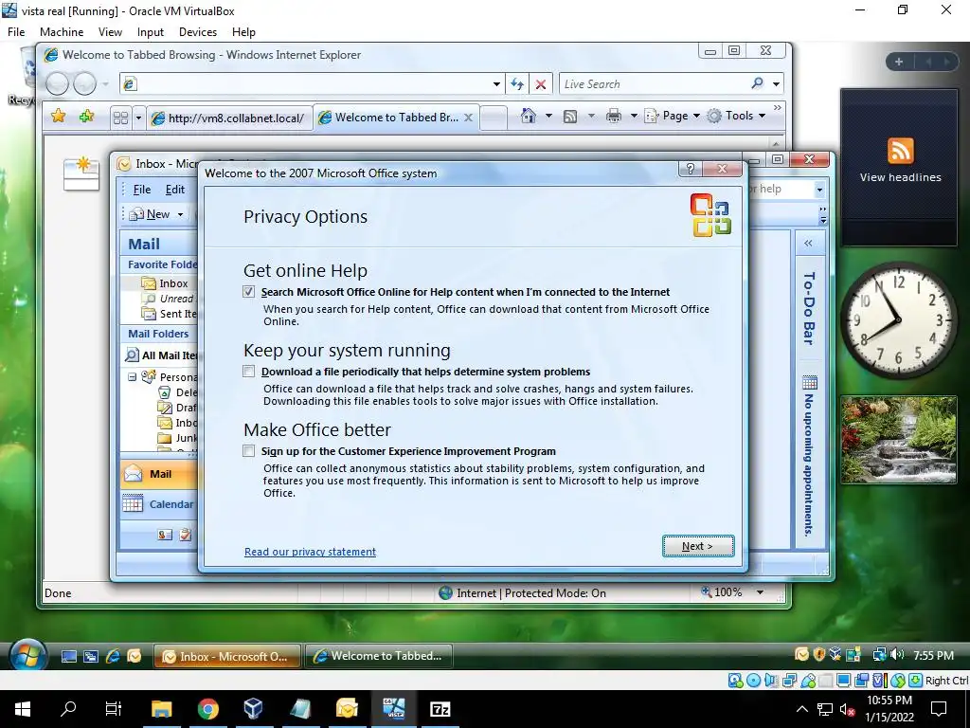Collapse the Personal Folders tree node
The image size is (970, 728).
[x=132, y=376]
